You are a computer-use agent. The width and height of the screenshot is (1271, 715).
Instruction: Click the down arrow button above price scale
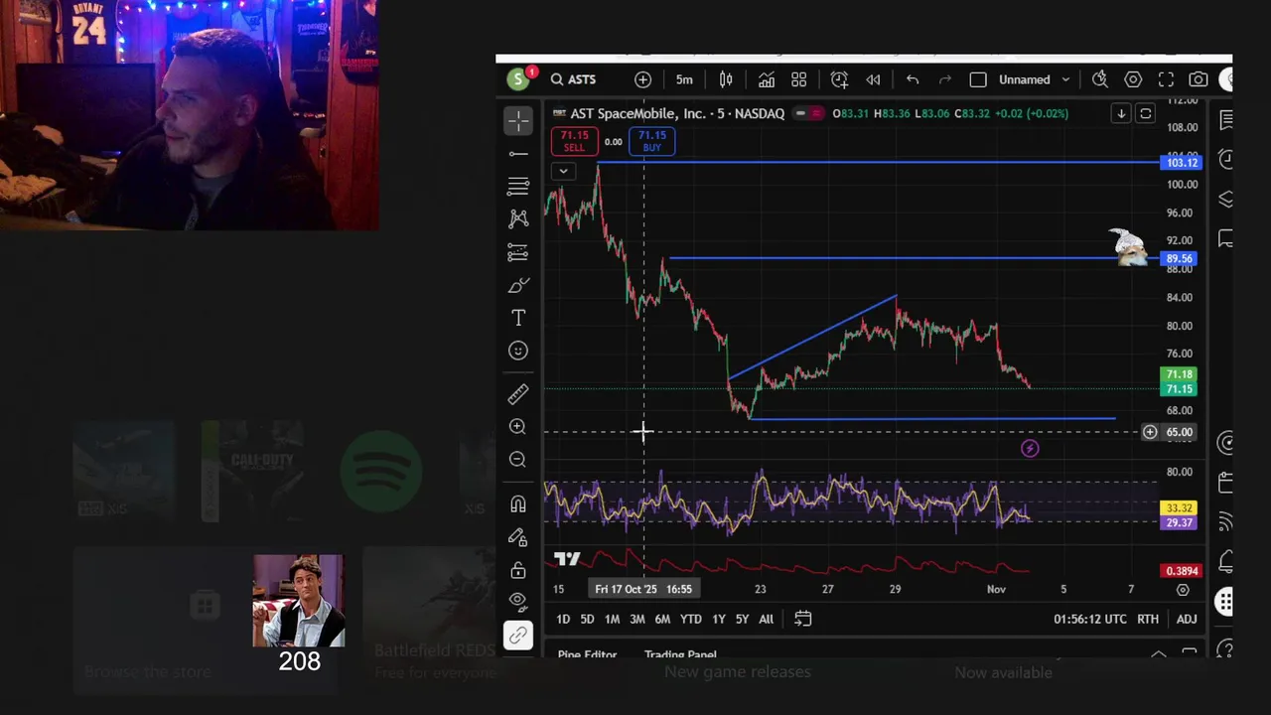click(x=1121, y=113)
